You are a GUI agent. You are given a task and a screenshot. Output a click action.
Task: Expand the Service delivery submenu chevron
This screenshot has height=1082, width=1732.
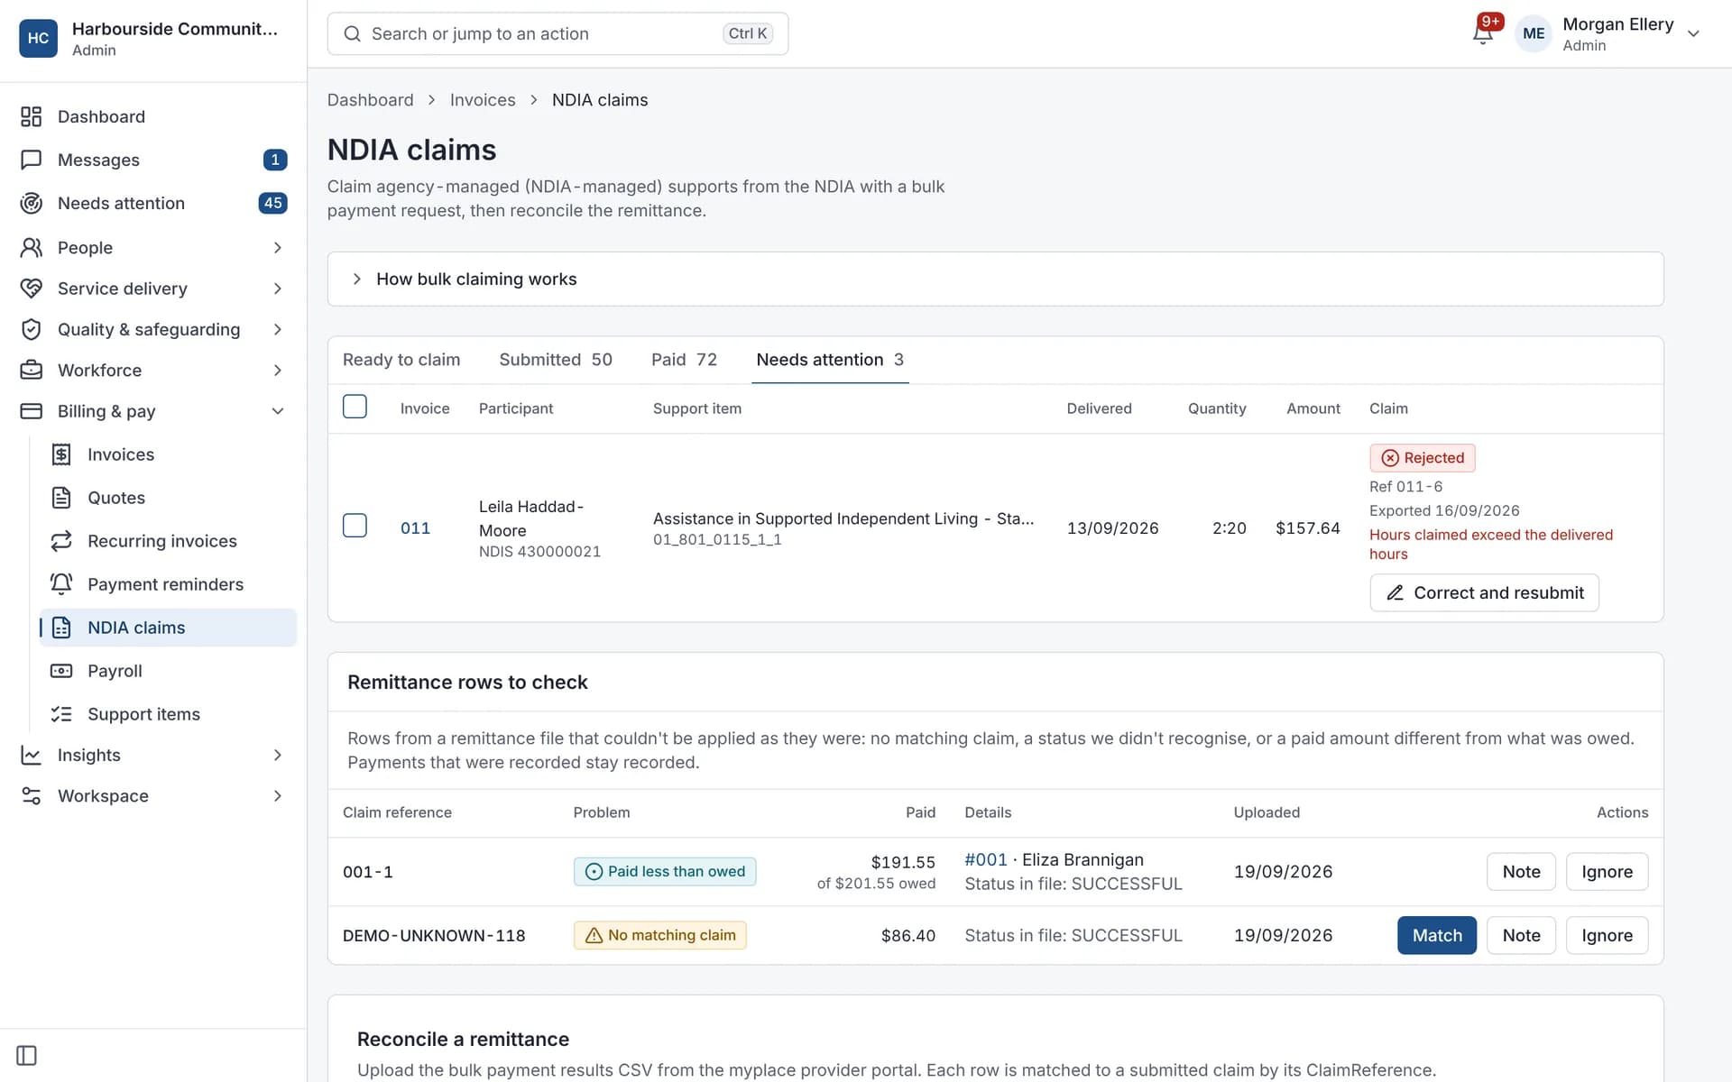click(x=278, y=289)
